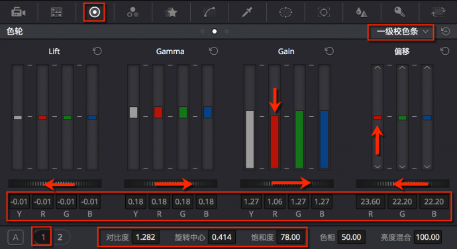Select the offset R value 23.60 field
Image resolution: width=457 pixels, height=249 pixels.
(x=370, y=201)
